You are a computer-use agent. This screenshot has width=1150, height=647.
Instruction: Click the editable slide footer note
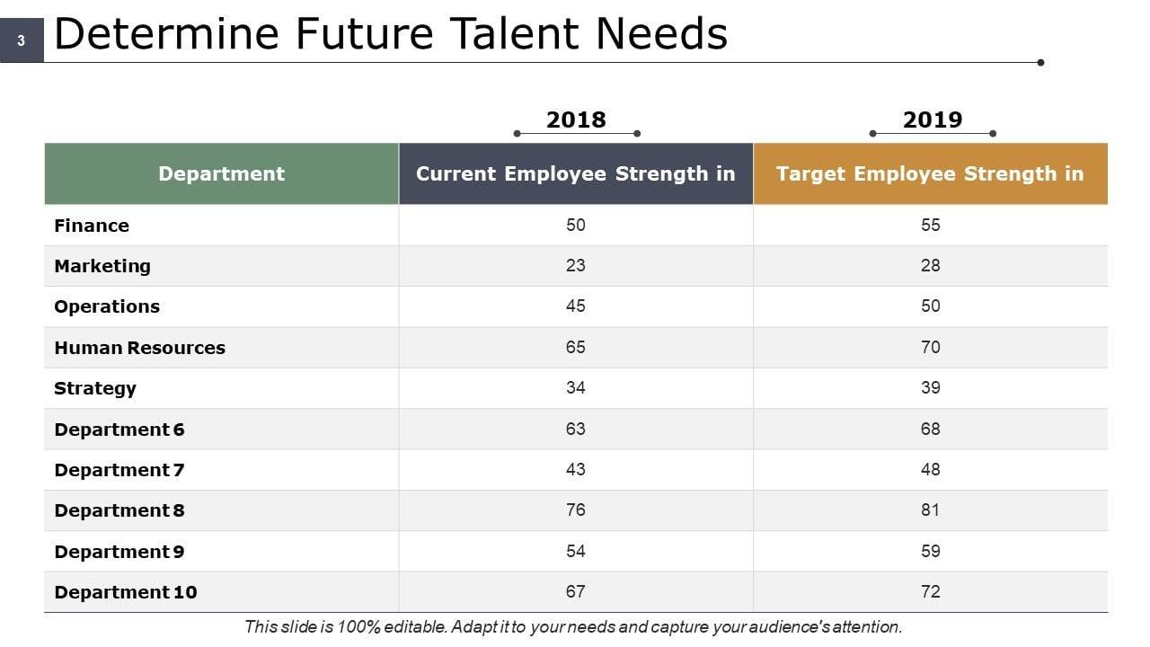click(573, 627)
